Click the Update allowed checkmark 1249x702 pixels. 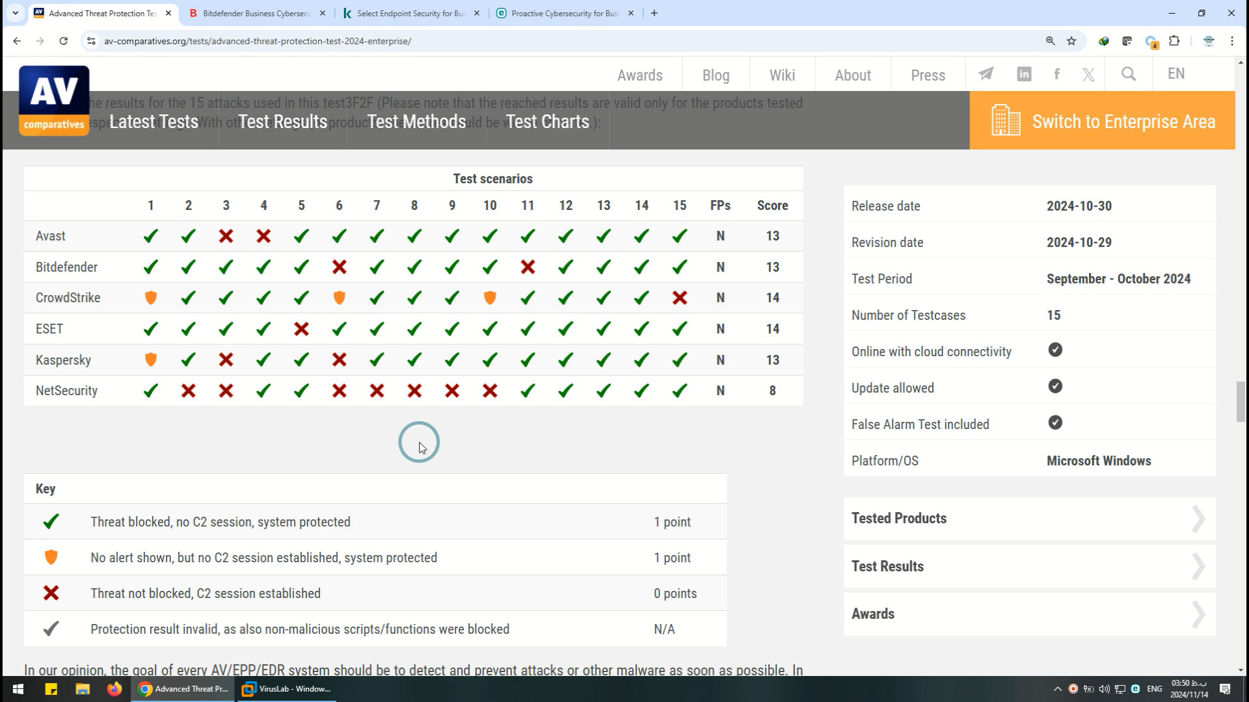coord(1055,387)
